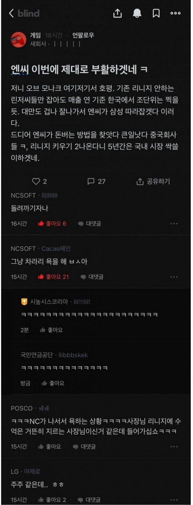Tap the 좋아요 6 thumbs-up
193x505 pixels.
(52, 224)
